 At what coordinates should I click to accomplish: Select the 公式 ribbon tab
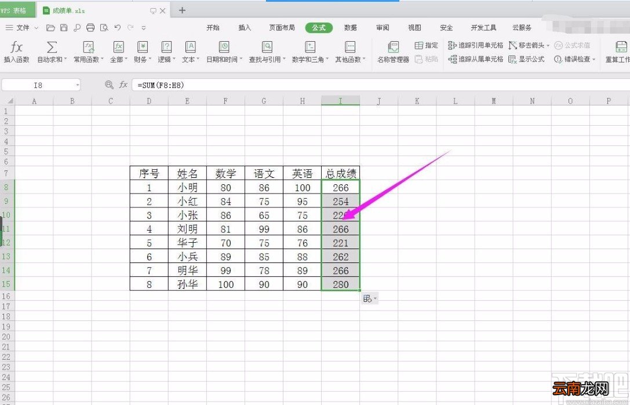319,27
